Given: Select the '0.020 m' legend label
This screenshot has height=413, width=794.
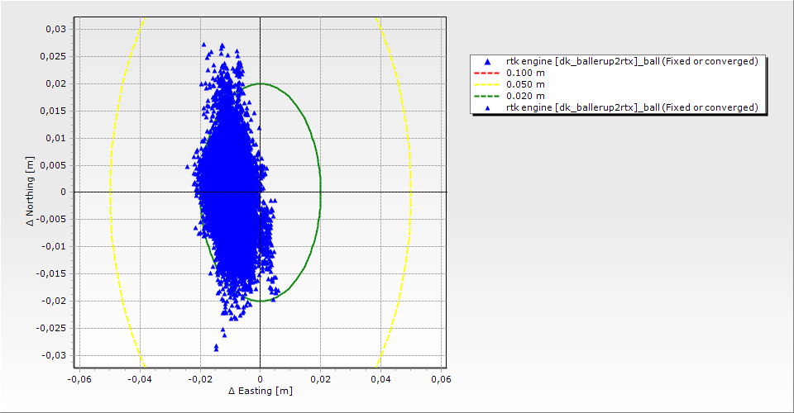Looking at the screenshot, I should (x=526, y=96).
